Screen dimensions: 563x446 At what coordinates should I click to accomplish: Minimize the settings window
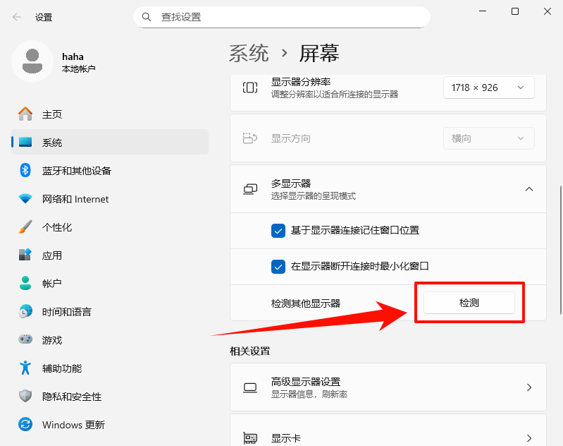[x=483, y=11]
